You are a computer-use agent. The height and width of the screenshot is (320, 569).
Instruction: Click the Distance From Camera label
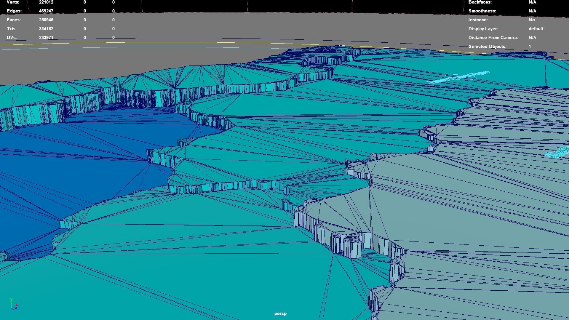493,38
